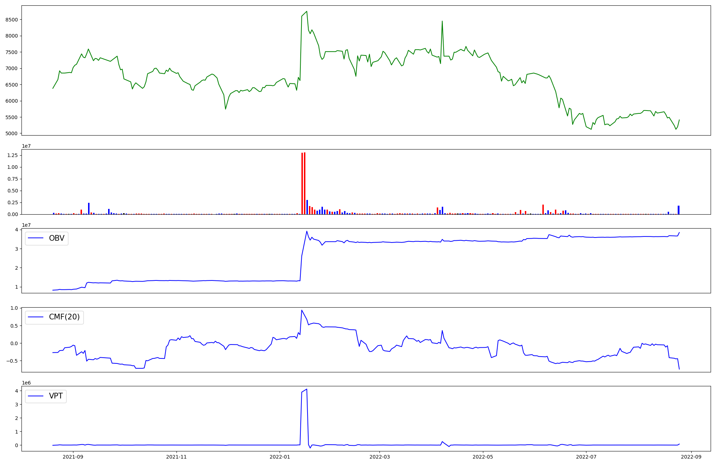The image size is (716, 465).
Task: Select the 2021-11 date tick label
Action: click(176, 457)
